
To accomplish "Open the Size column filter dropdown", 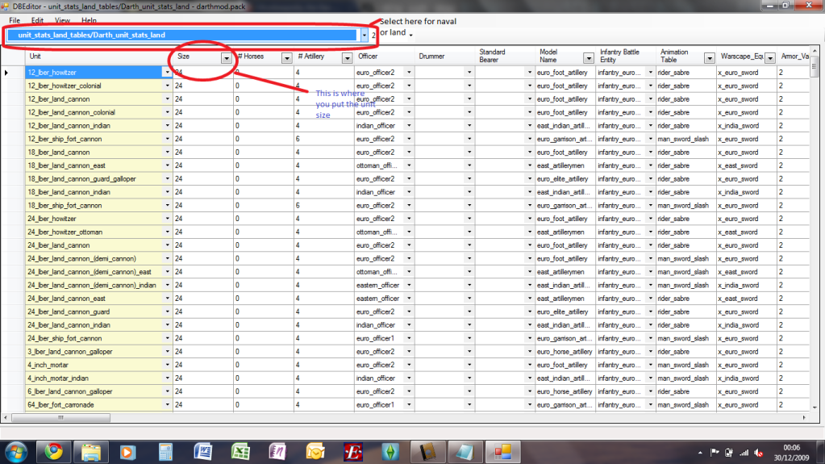I will pyautogui.click(x=225, y=58).
